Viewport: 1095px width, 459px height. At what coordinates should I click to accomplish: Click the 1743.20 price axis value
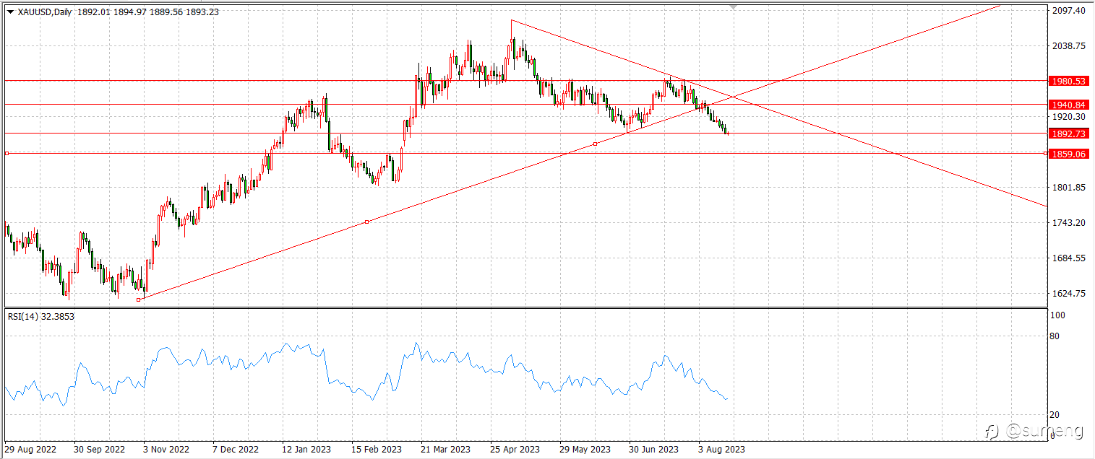click(1070, 223)
